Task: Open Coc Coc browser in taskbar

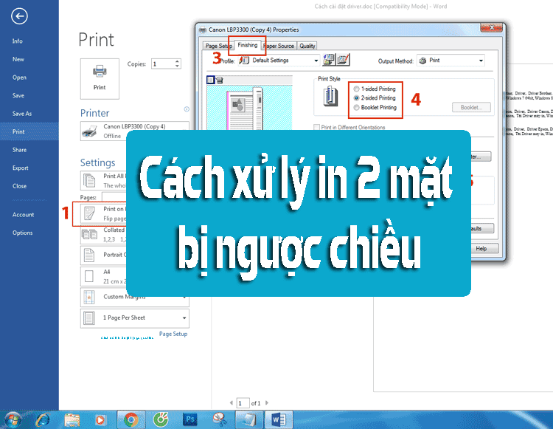Action: coord(159,419)
